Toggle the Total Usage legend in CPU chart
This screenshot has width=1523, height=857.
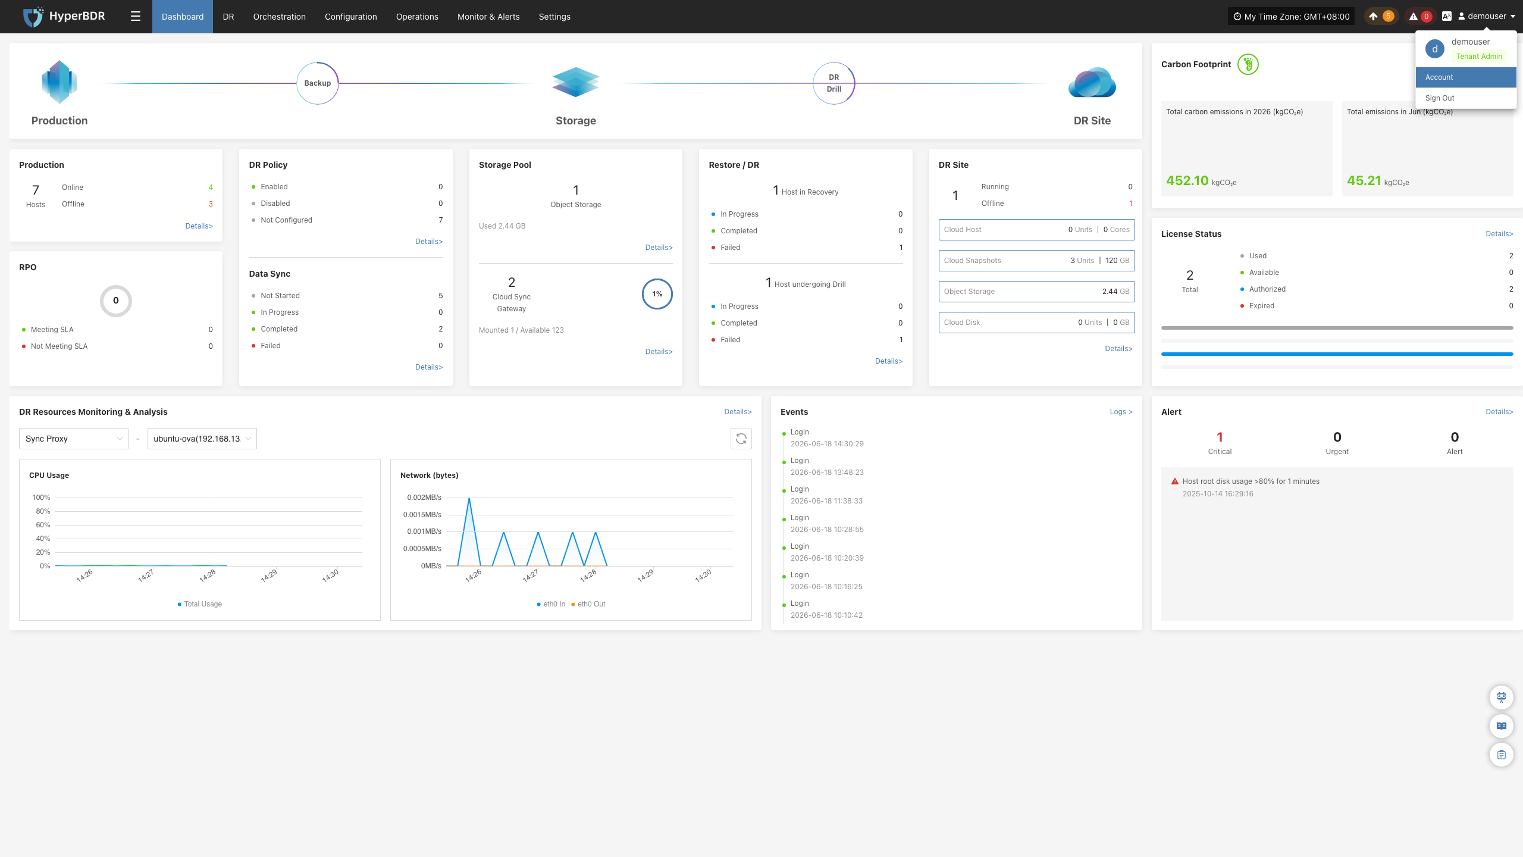point(200,604)
